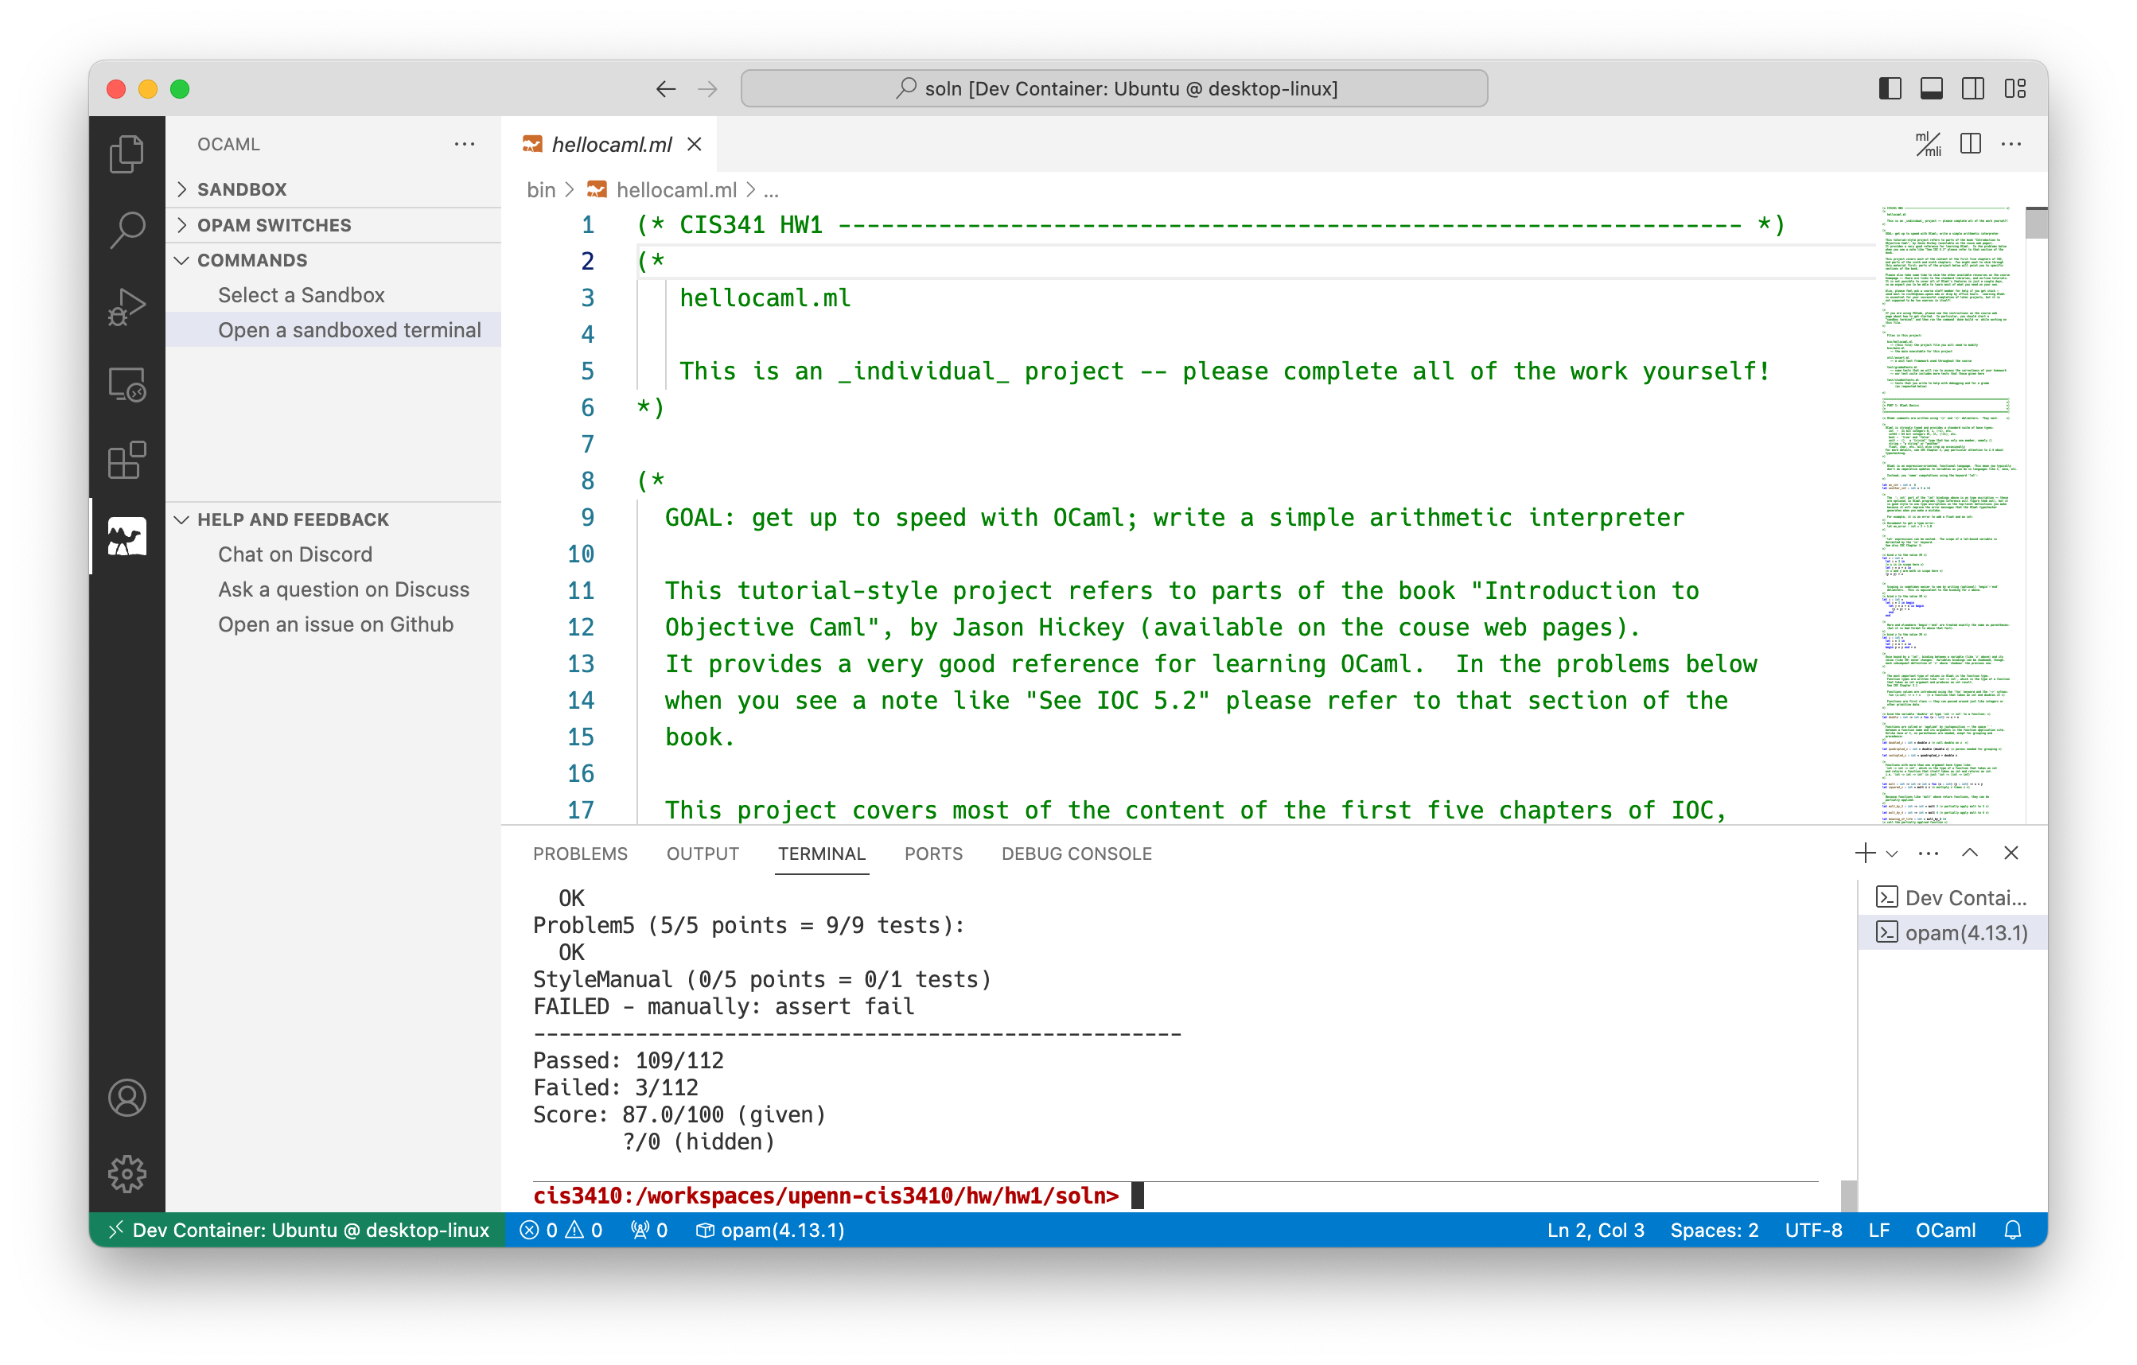
Task: Switch between ml/mli files using editor toolbar icon
Action: pos(1928,143)
